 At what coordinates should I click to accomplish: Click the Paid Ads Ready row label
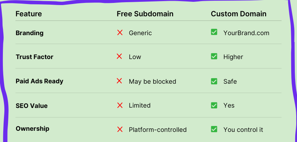tap(39, 81)
